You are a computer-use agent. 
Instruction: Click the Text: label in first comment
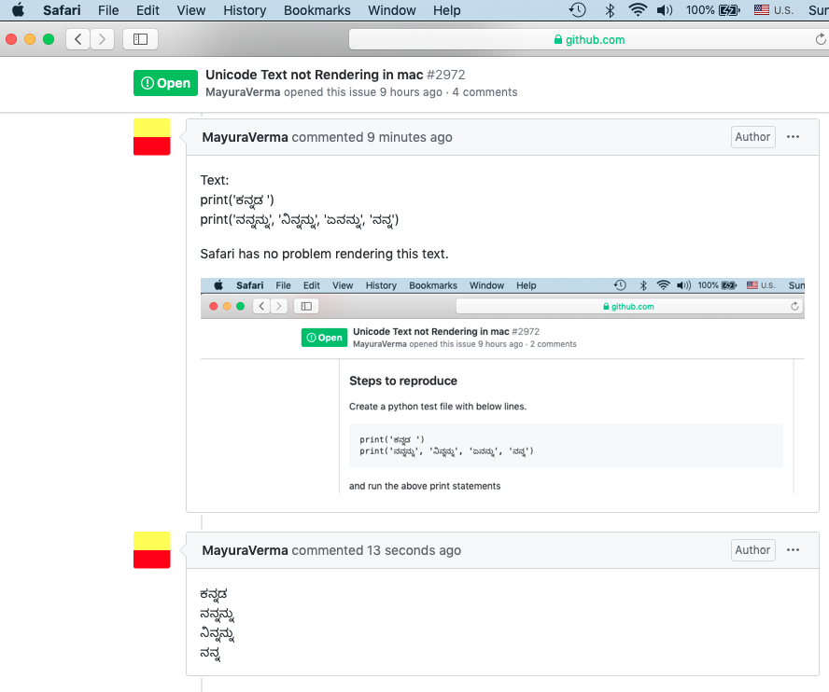214,180
